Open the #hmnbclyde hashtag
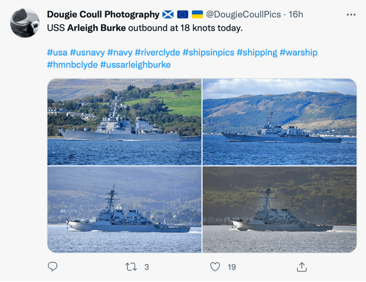Screen dimensions: 366x282 (72, 65)
